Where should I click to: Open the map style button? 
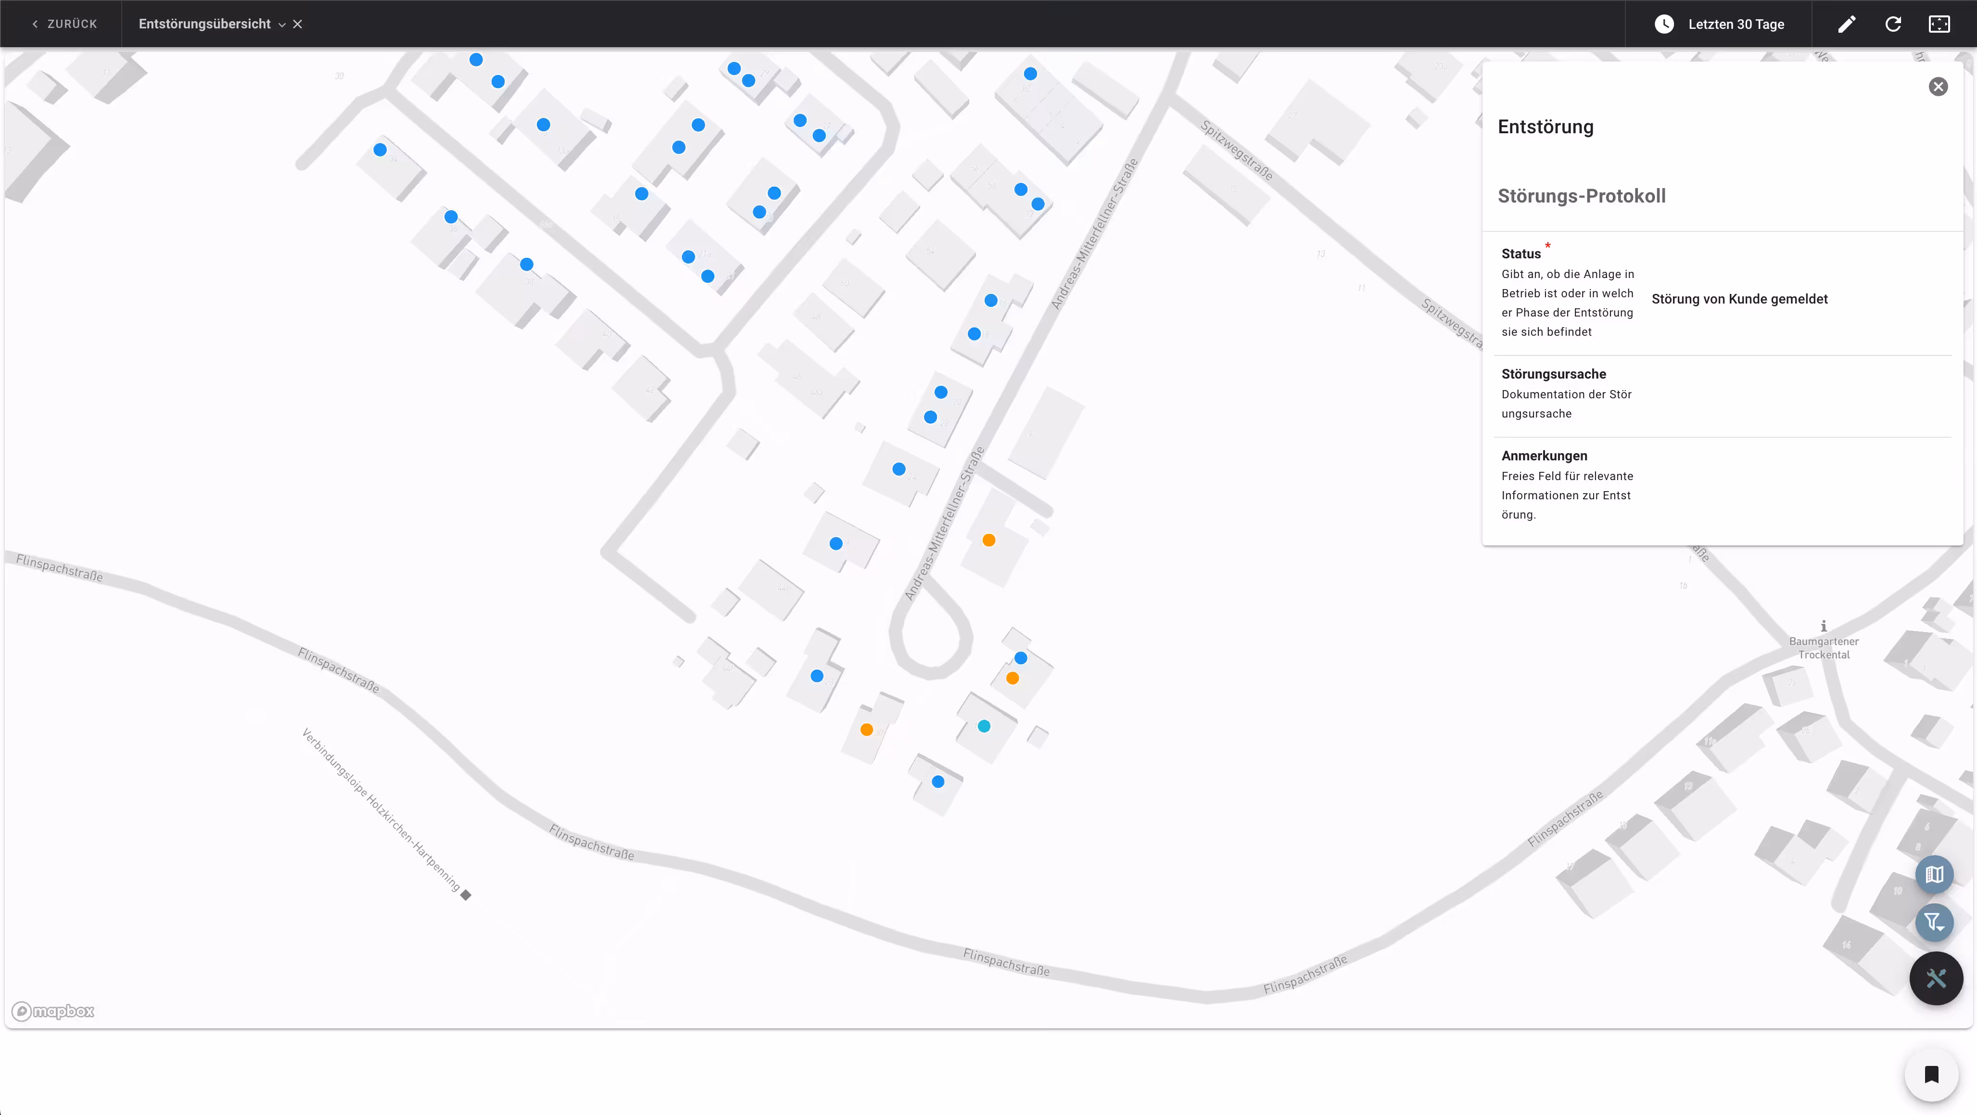(1934, 874)
